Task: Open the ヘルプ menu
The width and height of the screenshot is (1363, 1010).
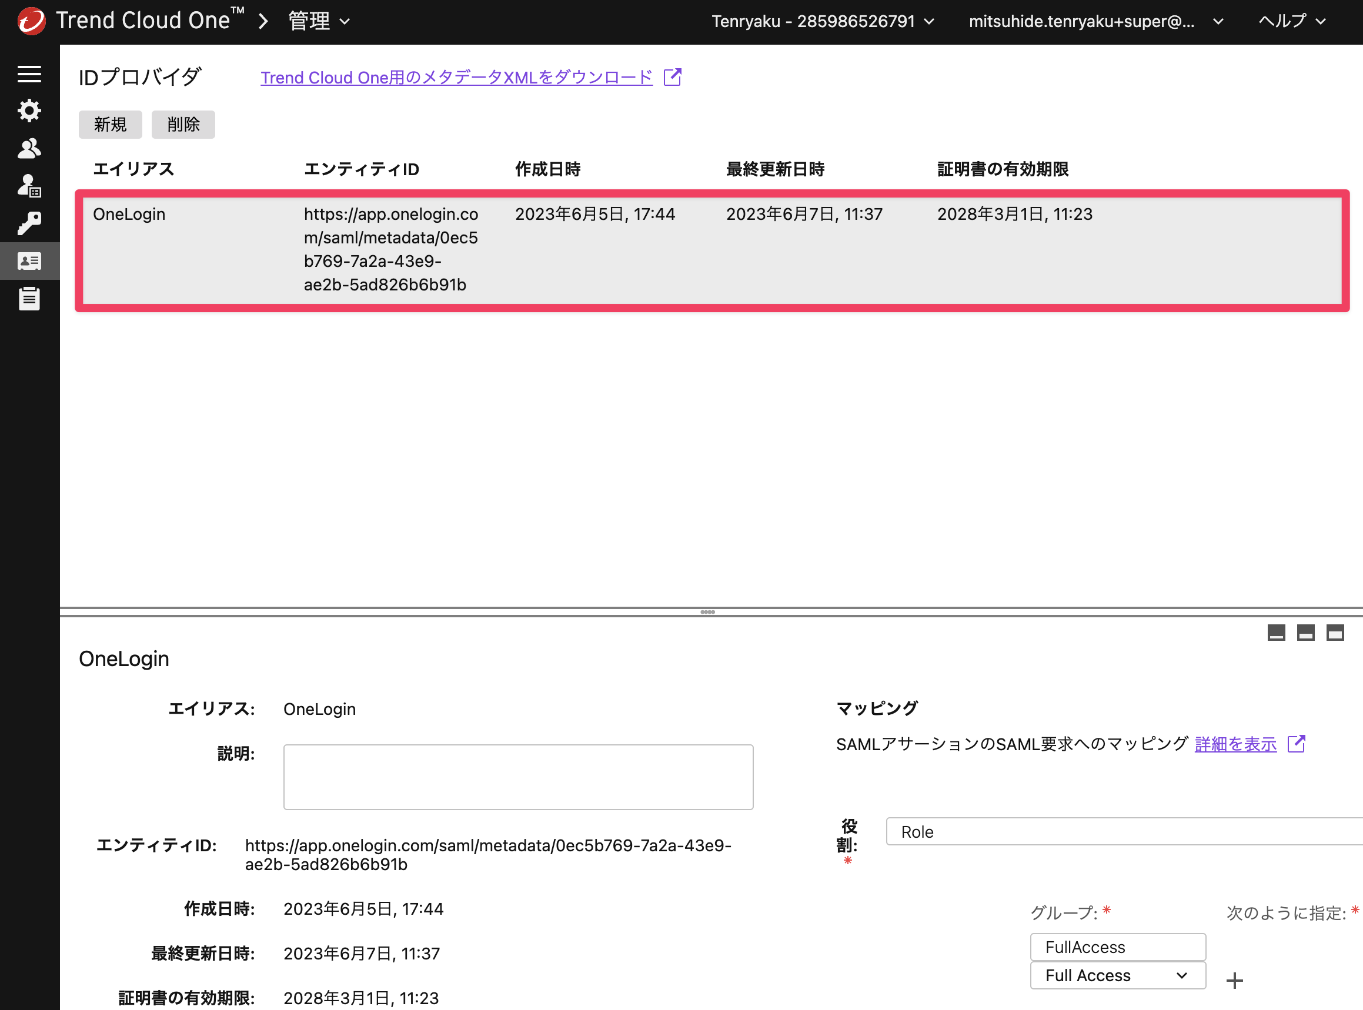Action: (x=1292, y=21)
